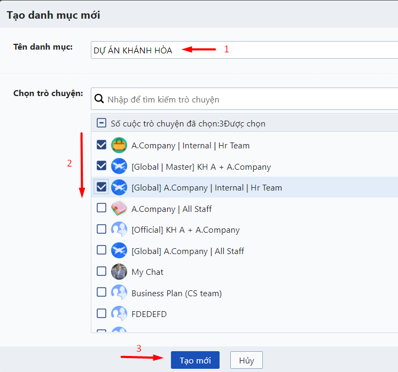Screen dimensions: 398x372
Task: Click notebook avatar of 'A.Company | All Staff'
Action: 119,208
